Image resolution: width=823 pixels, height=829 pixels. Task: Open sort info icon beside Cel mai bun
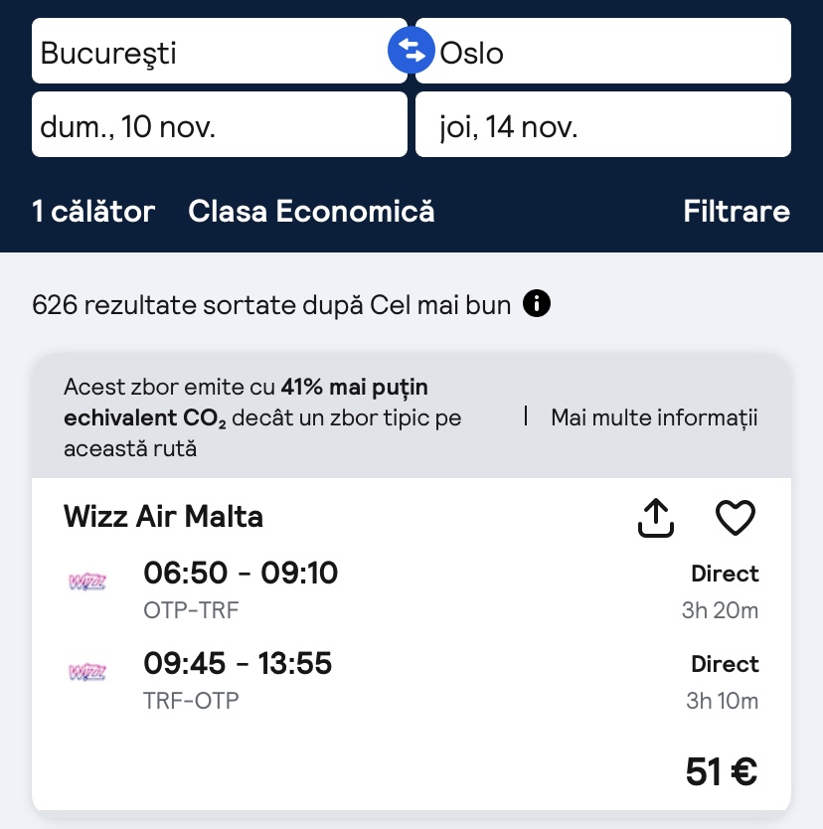537,303
